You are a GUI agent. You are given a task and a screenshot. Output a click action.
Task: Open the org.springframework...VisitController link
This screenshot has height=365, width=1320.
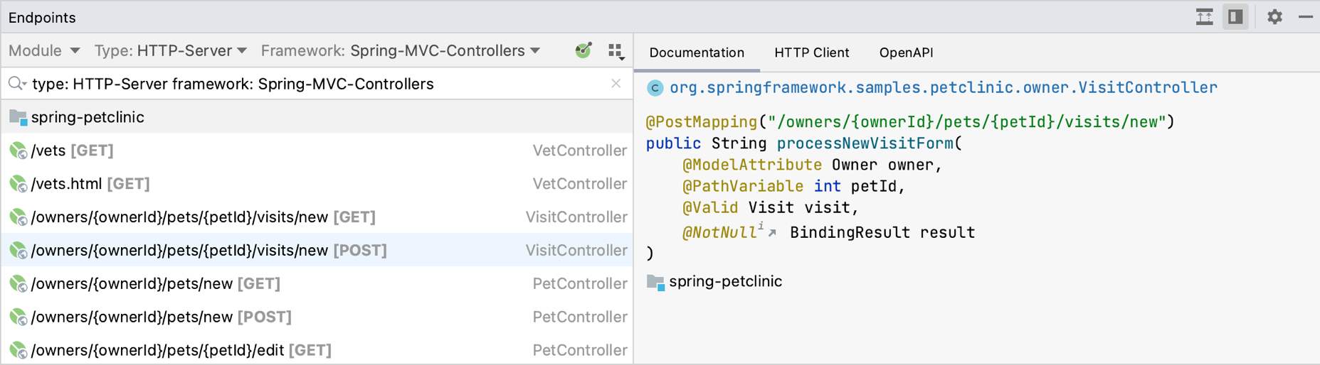943,88
